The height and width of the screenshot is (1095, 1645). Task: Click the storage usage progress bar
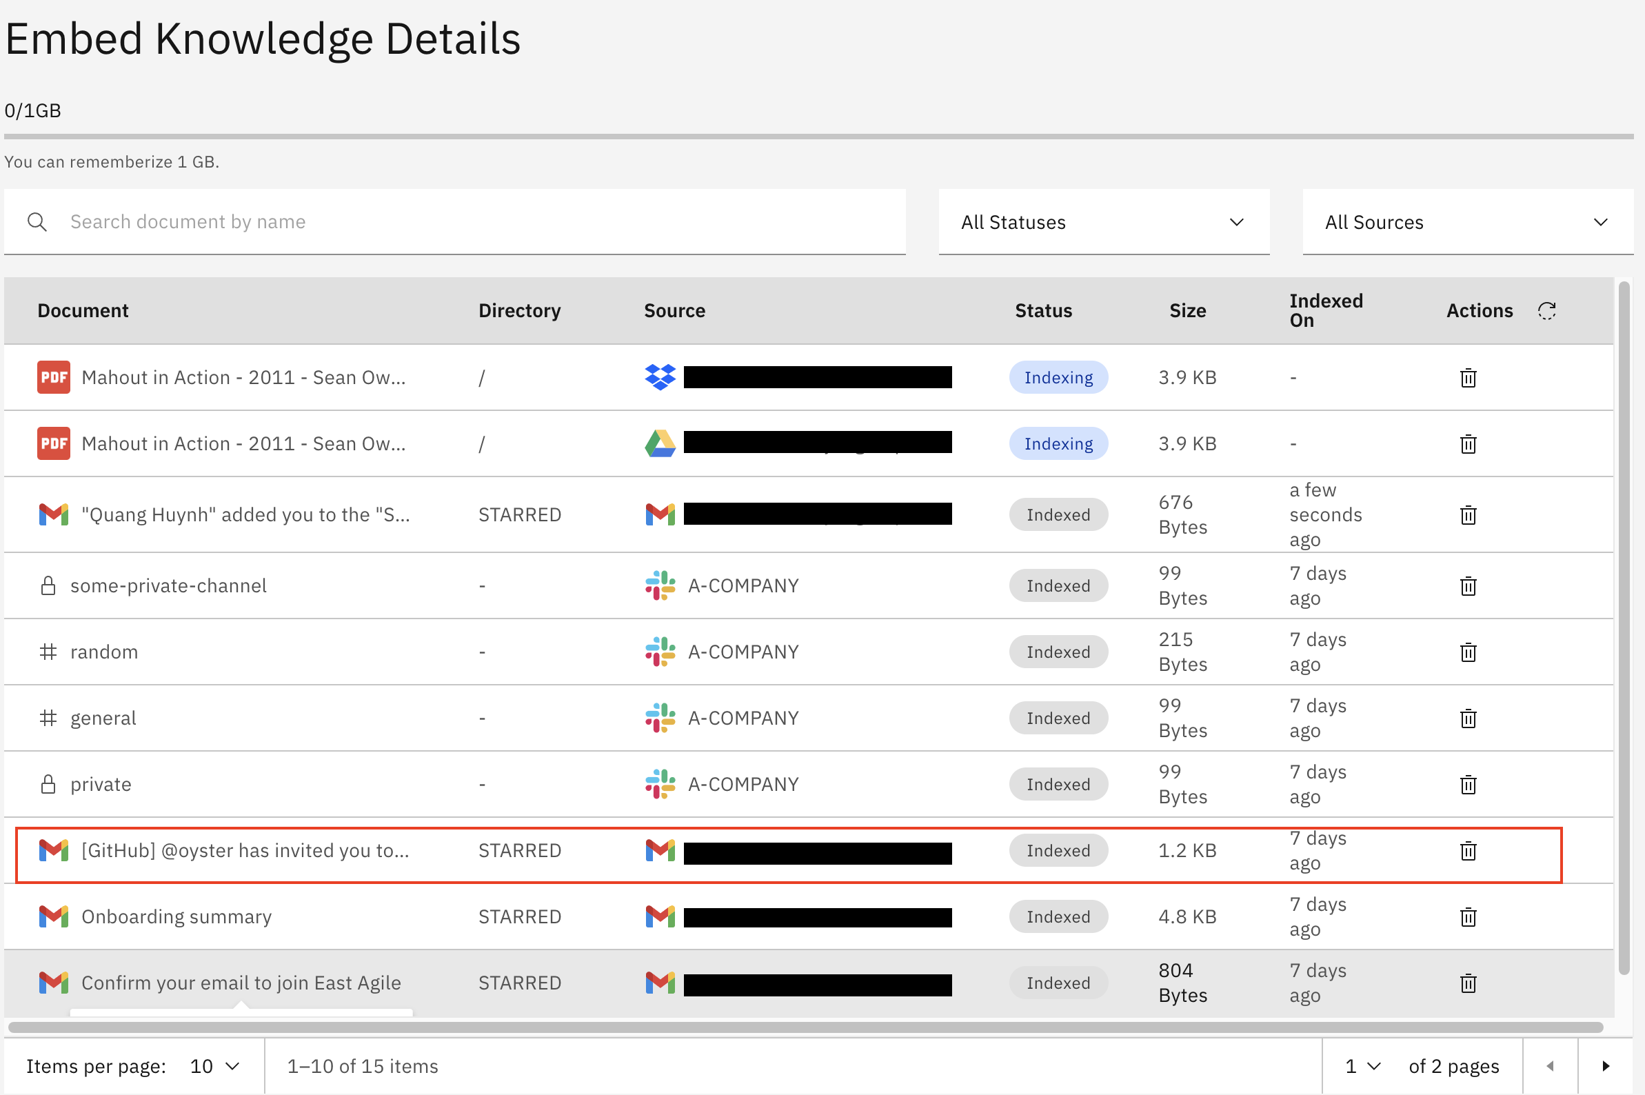point(823,136)
